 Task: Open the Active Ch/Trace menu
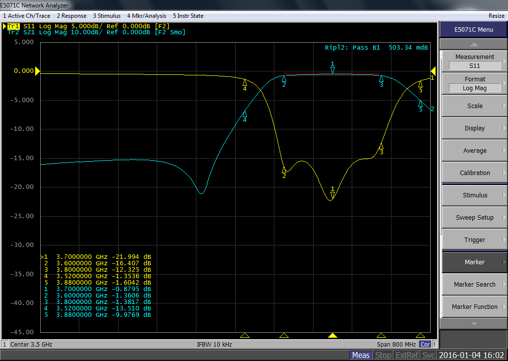tap(26, 16)
